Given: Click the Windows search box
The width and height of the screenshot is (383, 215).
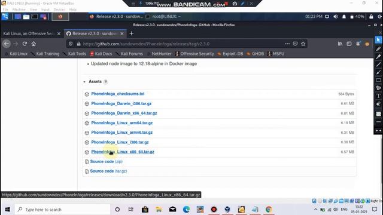Looking at the screenshot, I should click(x=62, y=210).
